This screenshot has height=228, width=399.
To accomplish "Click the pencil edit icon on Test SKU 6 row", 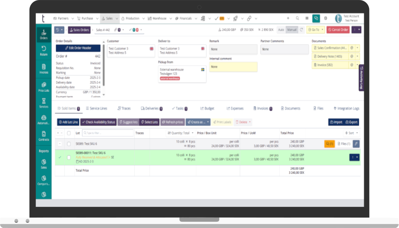I will coord(356,144).
